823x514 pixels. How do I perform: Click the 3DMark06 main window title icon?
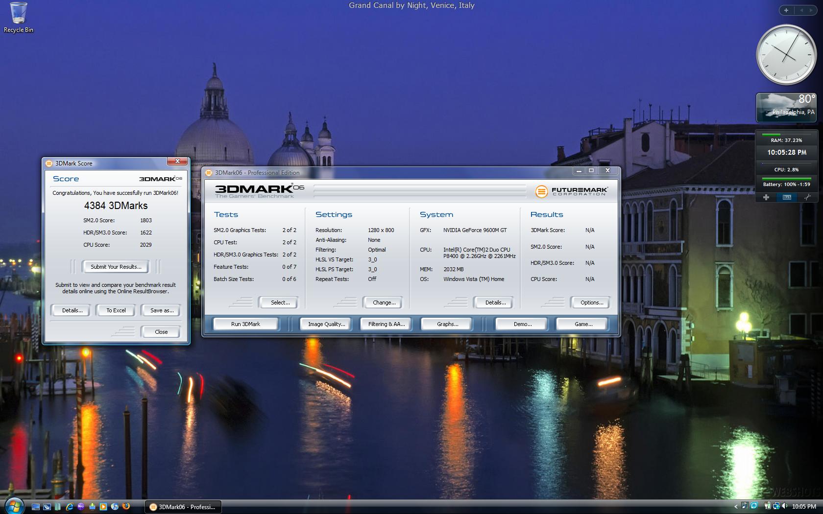[x=209, y=172]
